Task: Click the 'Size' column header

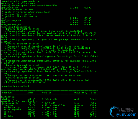Action: [94, 93]
